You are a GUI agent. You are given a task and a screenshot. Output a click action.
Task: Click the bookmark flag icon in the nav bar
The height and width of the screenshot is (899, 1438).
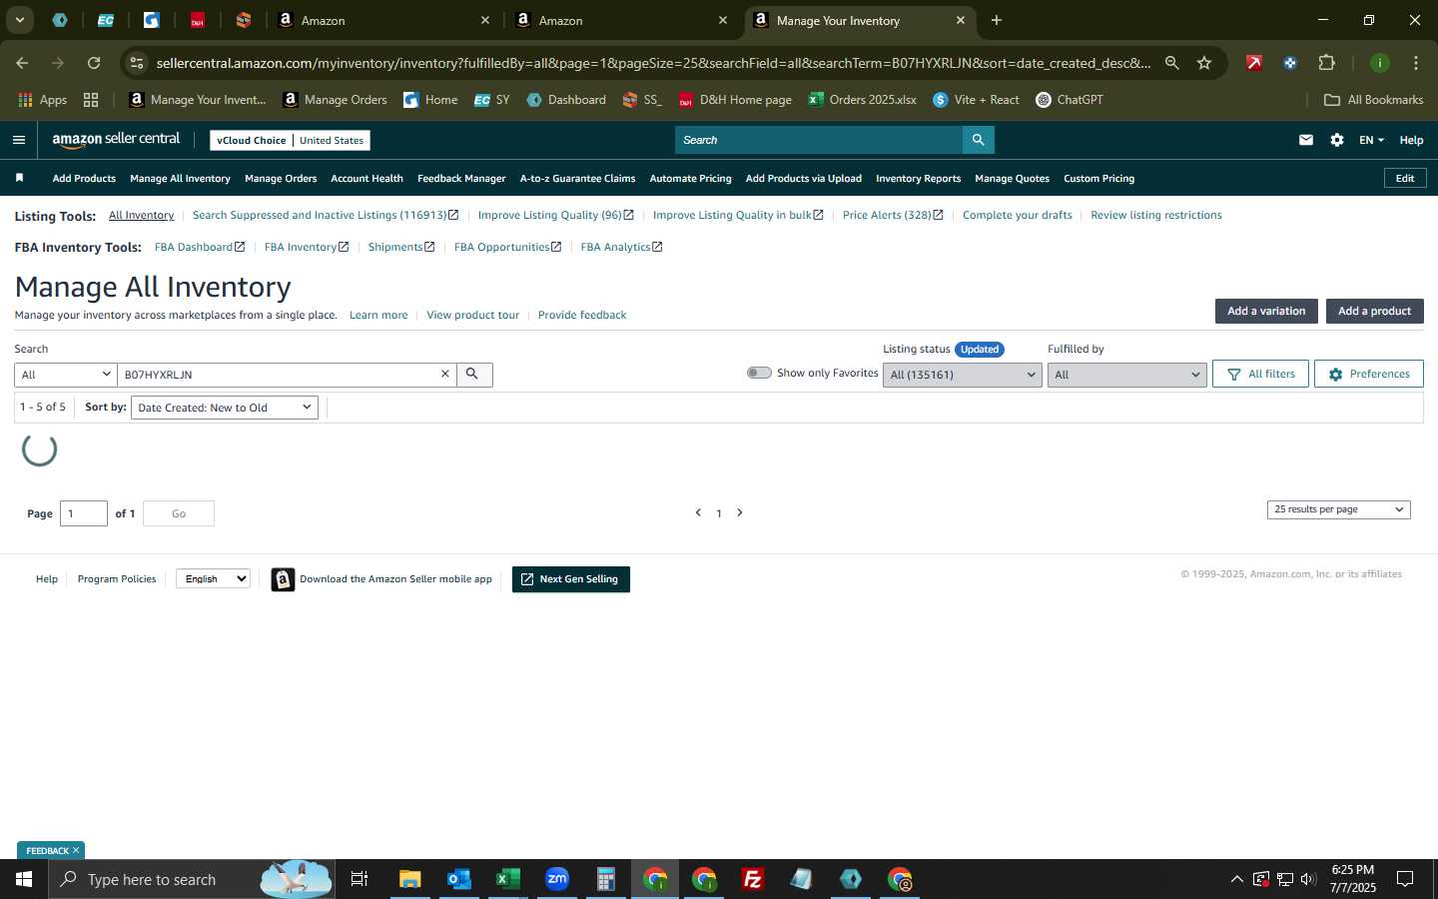[x=19, y=178]
